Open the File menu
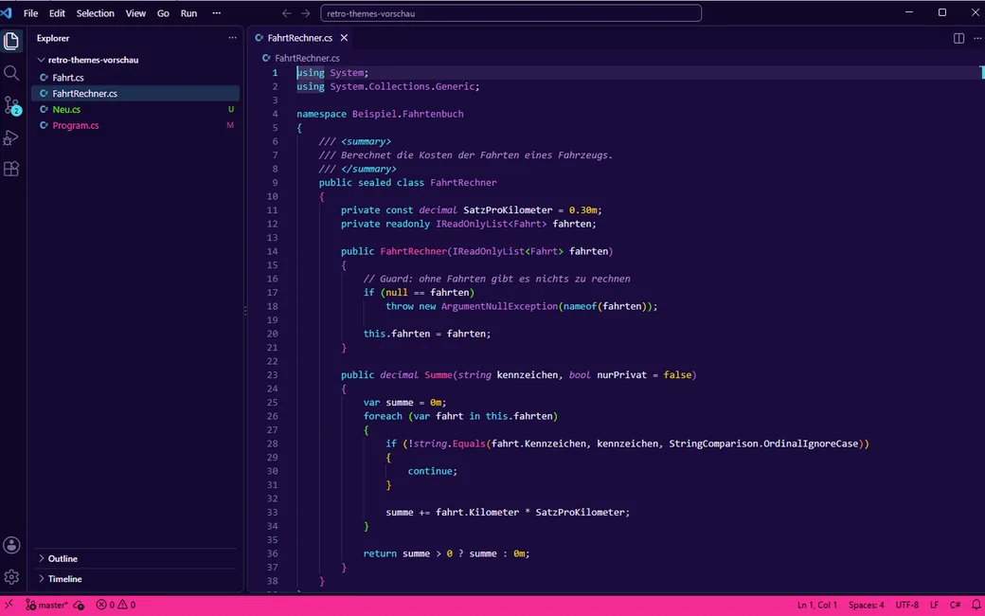This screenshot has width=985, height=616. click(30, 13)
